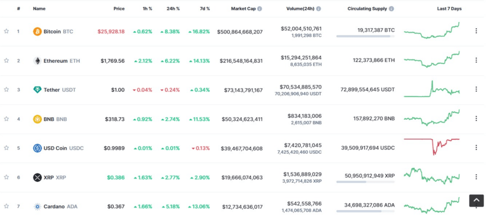
Task: Open XRP's last 7 days sparkline chart
Action: pos(432,176)
